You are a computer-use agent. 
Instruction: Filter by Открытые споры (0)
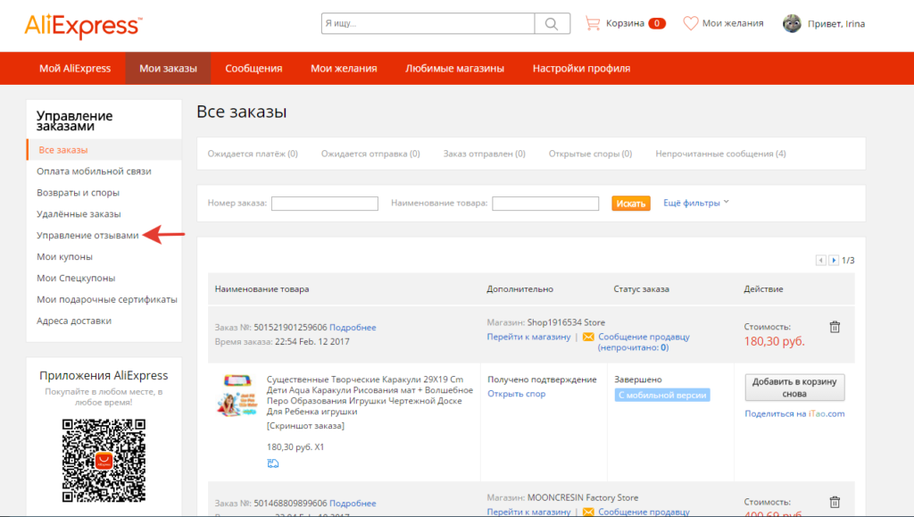pyautogui.click(x=590, y=154)
